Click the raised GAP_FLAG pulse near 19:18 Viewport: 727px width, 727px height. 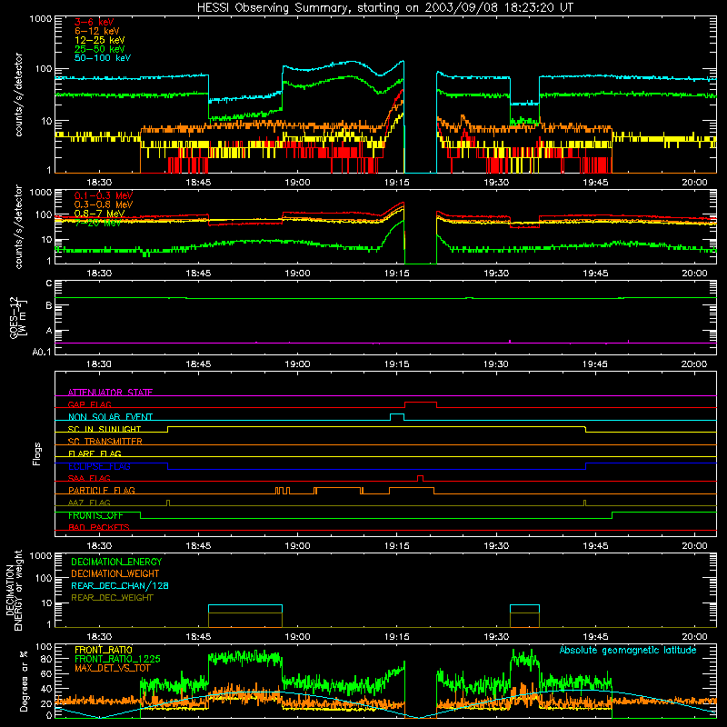(421, 403)
